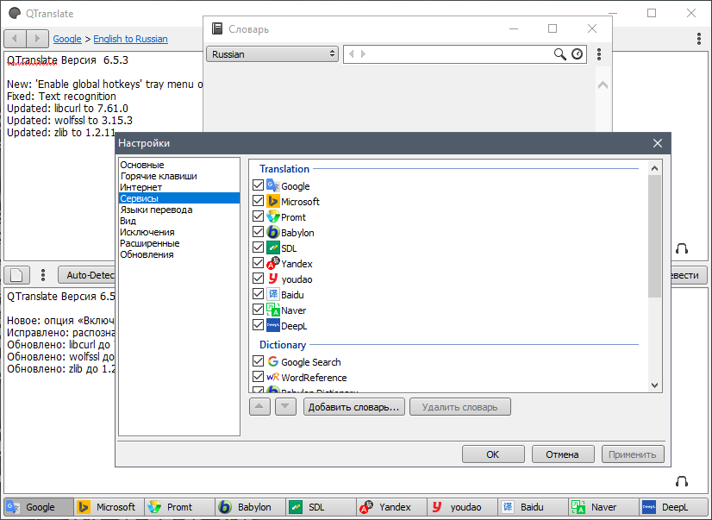The image size is (712, 520).
Task: Disable the Naver translation service
Action: 258,310
